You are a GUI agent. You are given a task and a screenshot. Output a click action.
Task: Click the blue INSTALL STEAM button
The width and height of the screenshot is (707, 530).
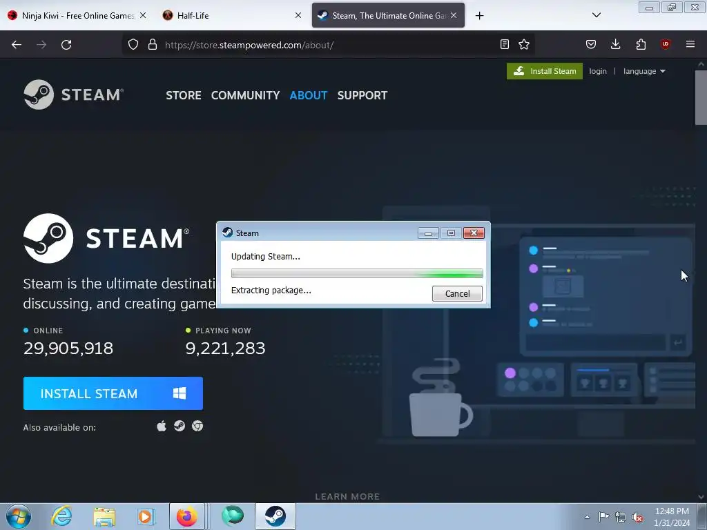point(113,393)
